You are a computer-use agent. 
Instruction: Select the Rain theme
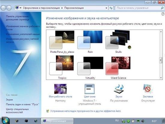click(x=90, y=42)
